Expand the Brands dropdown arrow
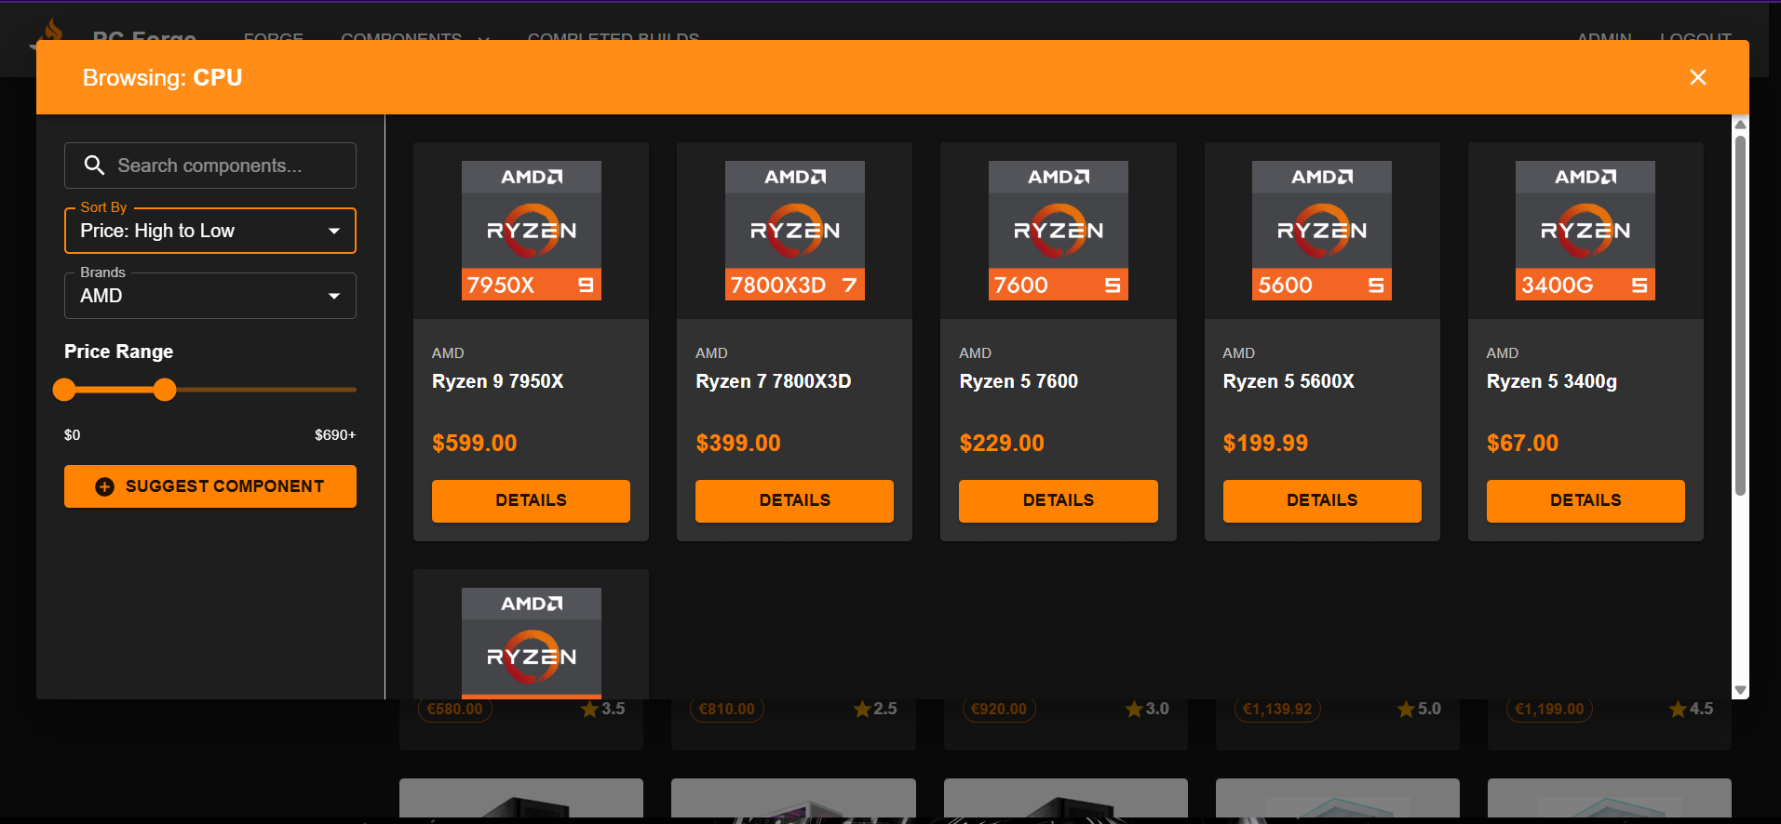 (x=334, y=296)
